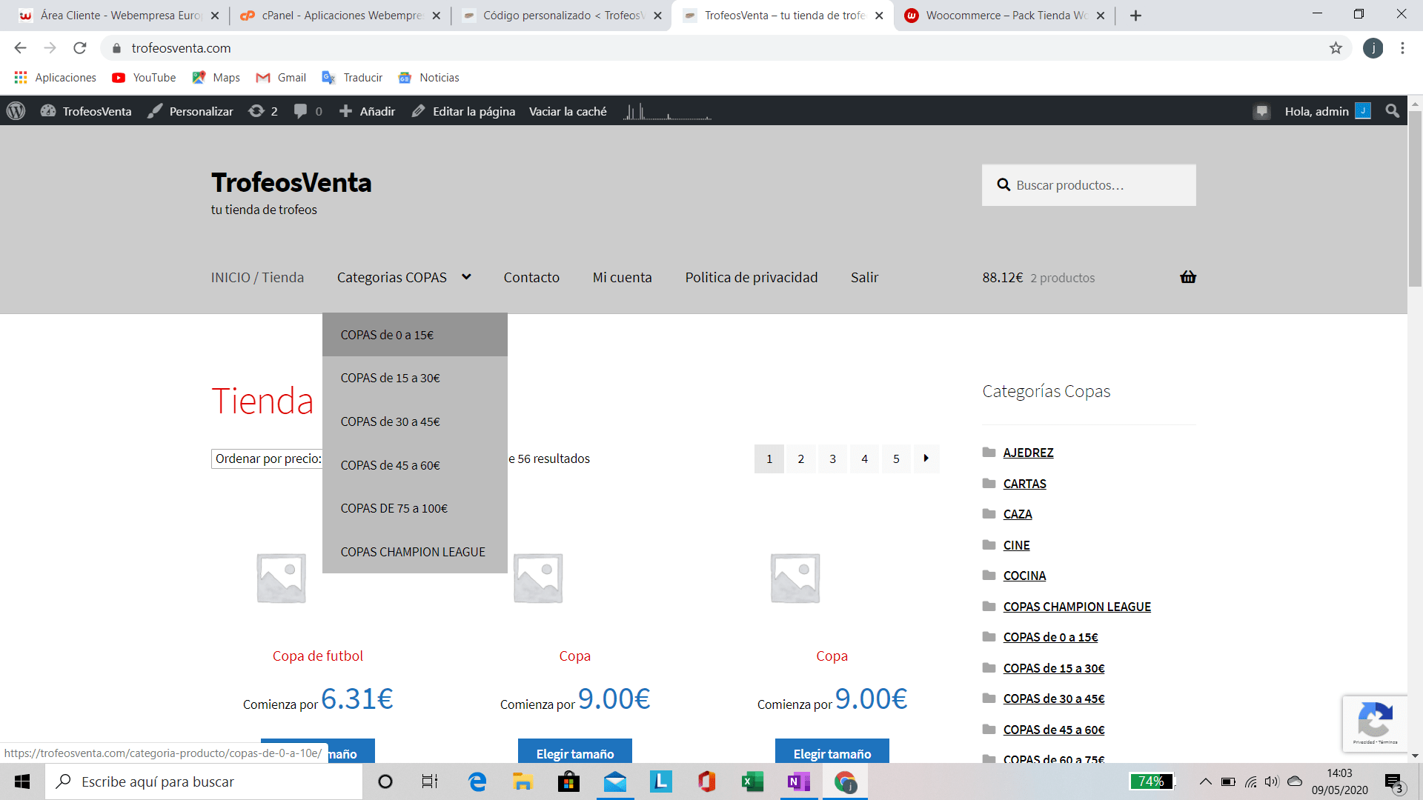Open Politica de privacidad menu item

coord(751,277)
